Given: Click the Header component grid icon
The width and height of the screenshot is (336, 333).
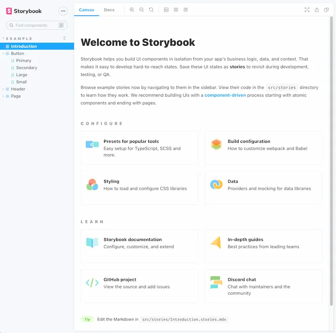Looking at the screenshot, I should click(8, 89).
